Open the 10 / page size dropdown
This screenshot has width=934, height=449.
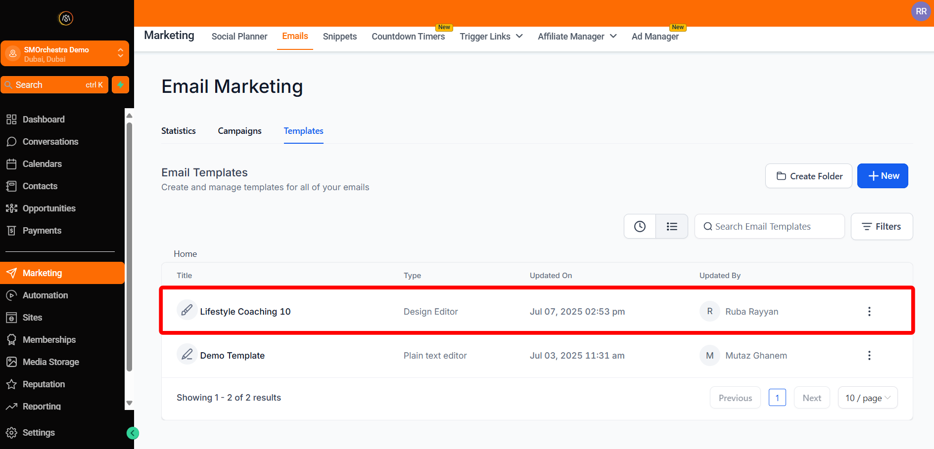coord(867,398)
